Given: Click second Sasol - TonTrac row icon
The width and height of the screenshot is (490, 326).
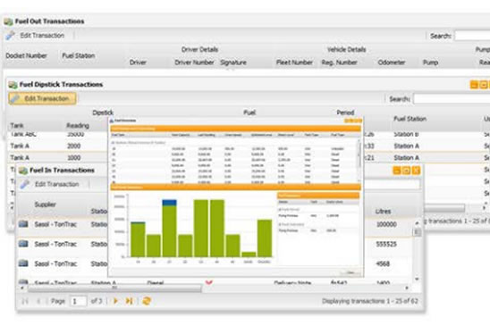Looking at the screenshot, I should pyautogui.click(x=23, y=244).
